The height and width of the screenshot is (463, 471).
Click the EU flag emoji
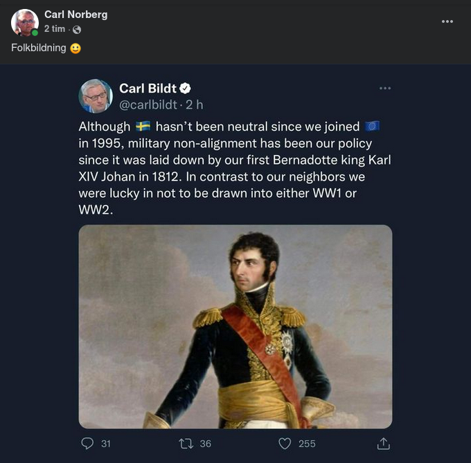pyautogui.click(x=372, y=127)
